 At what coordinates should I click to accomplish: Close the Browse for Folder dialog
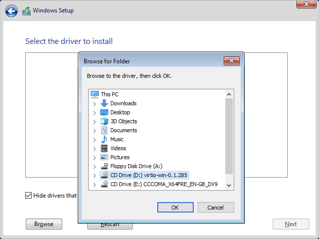pyautogui.click(x=231, y=61)
